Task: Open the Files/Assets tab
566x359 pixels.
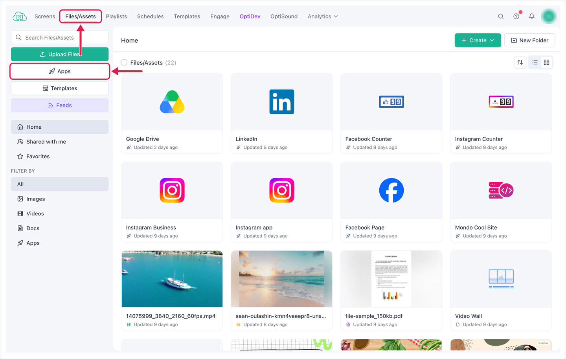Action: (x=81, y=16)
